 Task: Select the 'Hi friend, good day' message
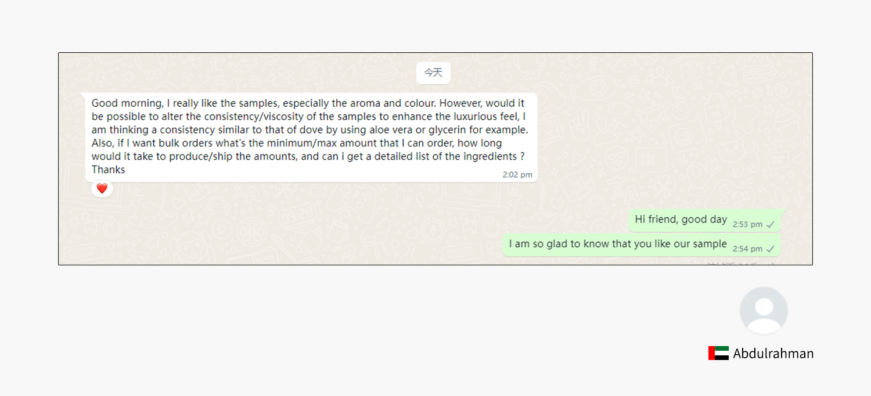tap(705, 220)
